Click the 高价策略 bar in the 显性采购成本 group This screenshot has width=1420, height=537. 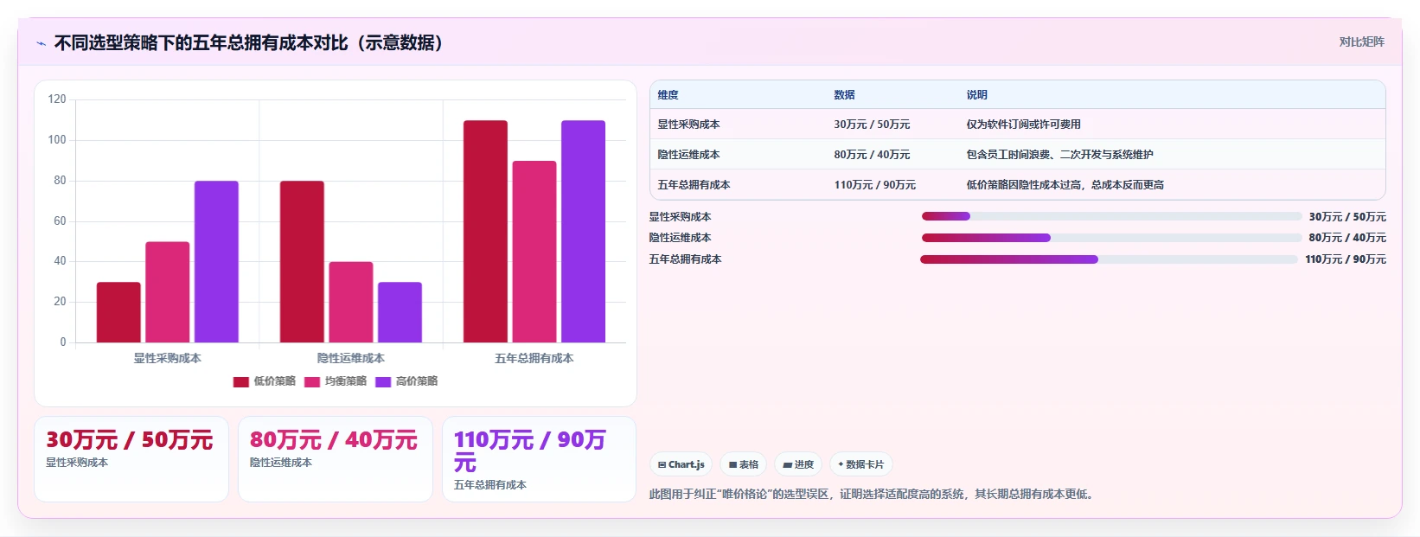click(216, 262)
